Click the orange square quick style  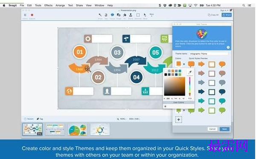coord(212,65)
